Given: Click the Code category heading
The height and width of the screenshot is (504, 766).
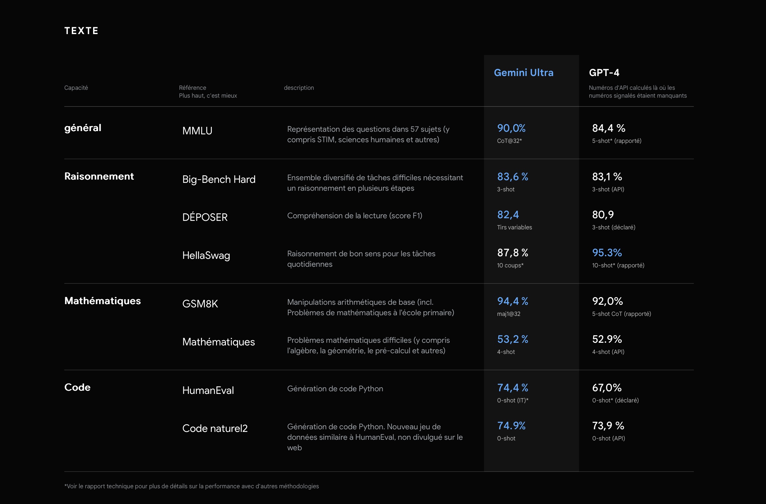Looking at the screenshot, I should 77,387.
